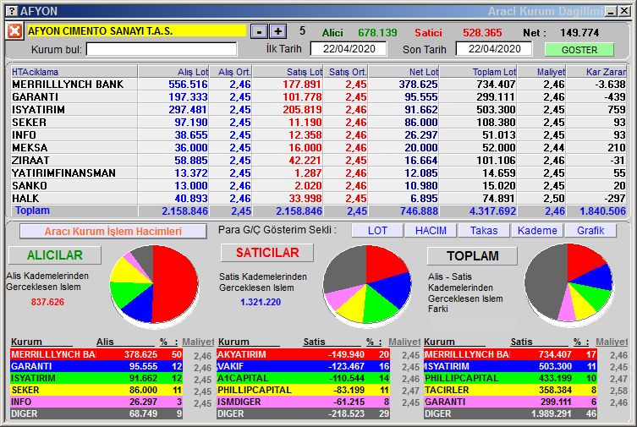Viewport: 637px width, 427px height.
Task: Select YATIRIMFINANSMAN row in table
Action: click(318, 172)
